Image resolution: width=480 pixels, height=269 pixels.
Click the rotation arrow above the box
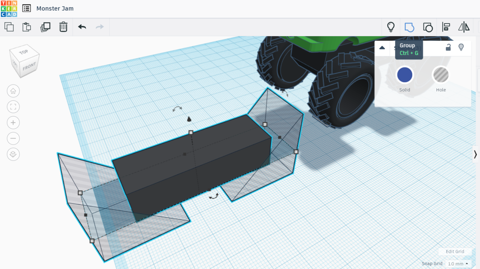(177, 108)
